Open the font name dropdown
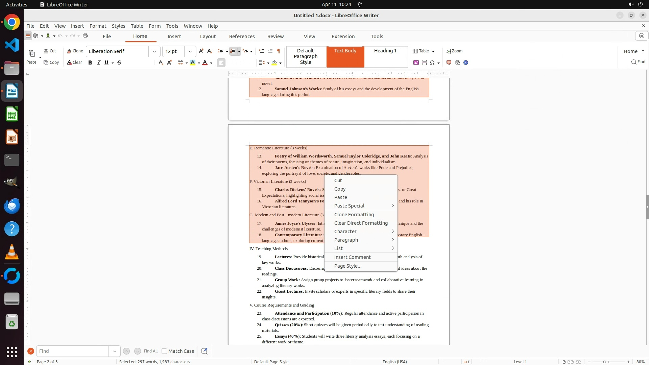649x365 pixels. 154,51
